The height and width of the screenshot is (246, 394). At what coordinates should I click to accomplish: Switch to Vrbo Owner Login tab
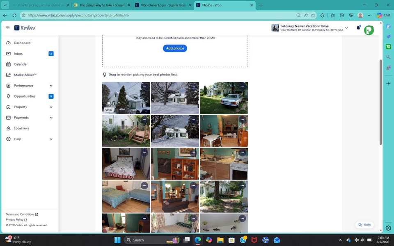click(x=163, y=5)
